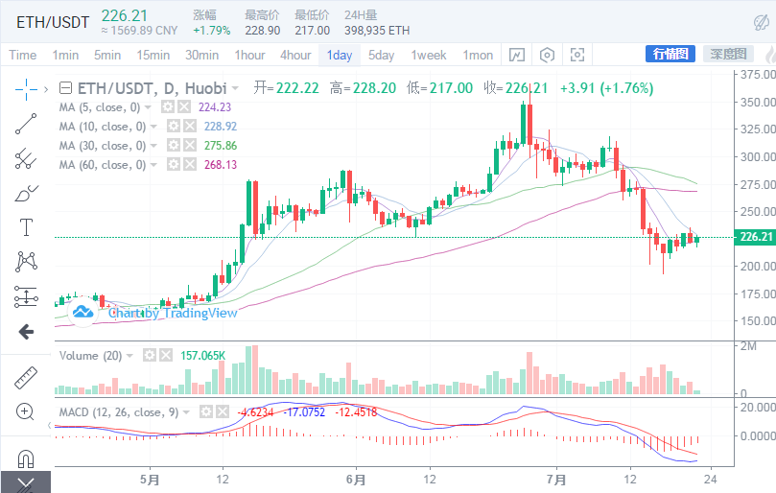This screenshot has height=493, width=776.
Task: Remove the MACD indicator
Action: (223, 411)
